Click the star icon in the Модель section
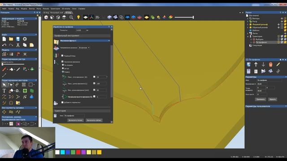Image resolution: width=287 pixels, height=161 pixels. click(25, 54)
